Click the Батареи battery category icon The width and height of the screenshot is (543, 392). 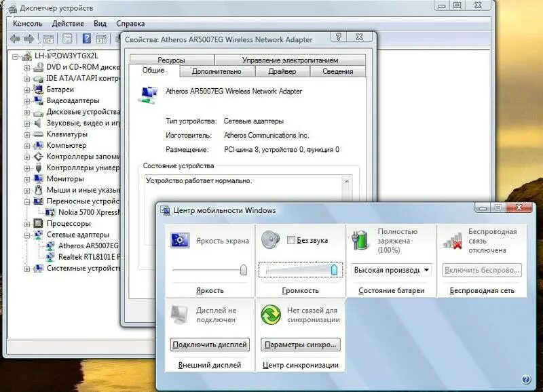click(x=39, y=90)
